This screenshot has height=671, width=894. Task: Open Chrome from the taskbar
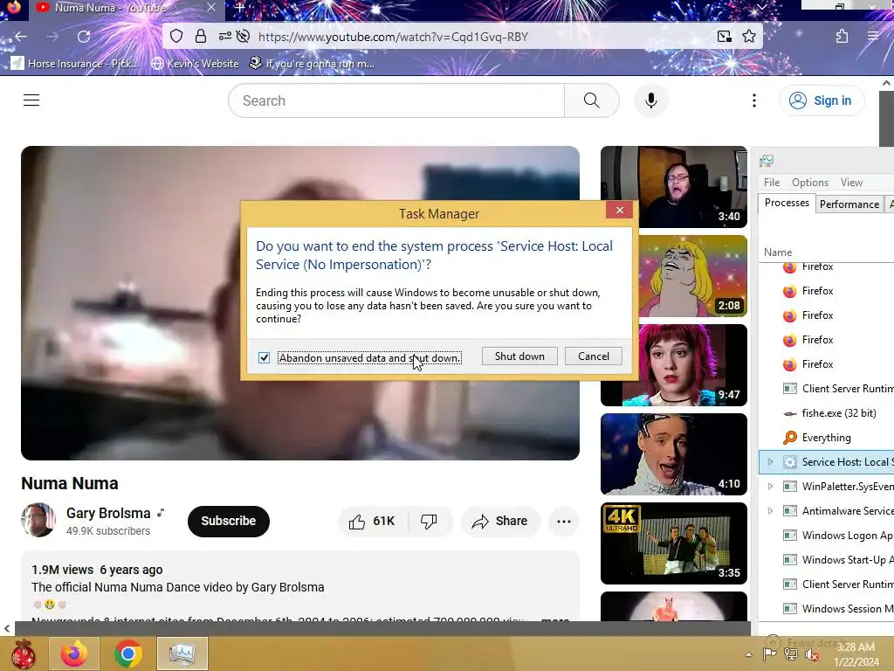[128, 654]
